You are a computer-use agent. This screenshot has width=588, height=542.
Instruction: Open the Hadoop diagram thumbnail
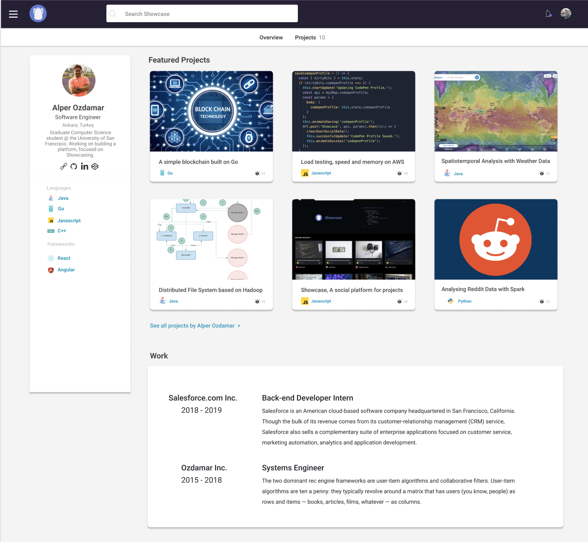211,239
